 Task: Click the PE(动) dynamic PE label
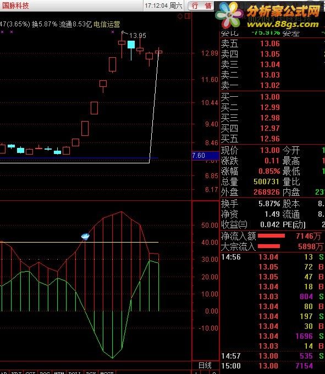pos(294,225)
